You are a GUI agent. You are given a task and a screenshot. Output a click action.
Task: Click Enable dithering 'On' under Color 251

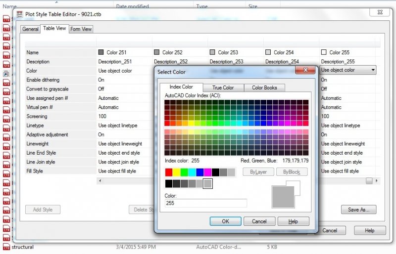101,80
